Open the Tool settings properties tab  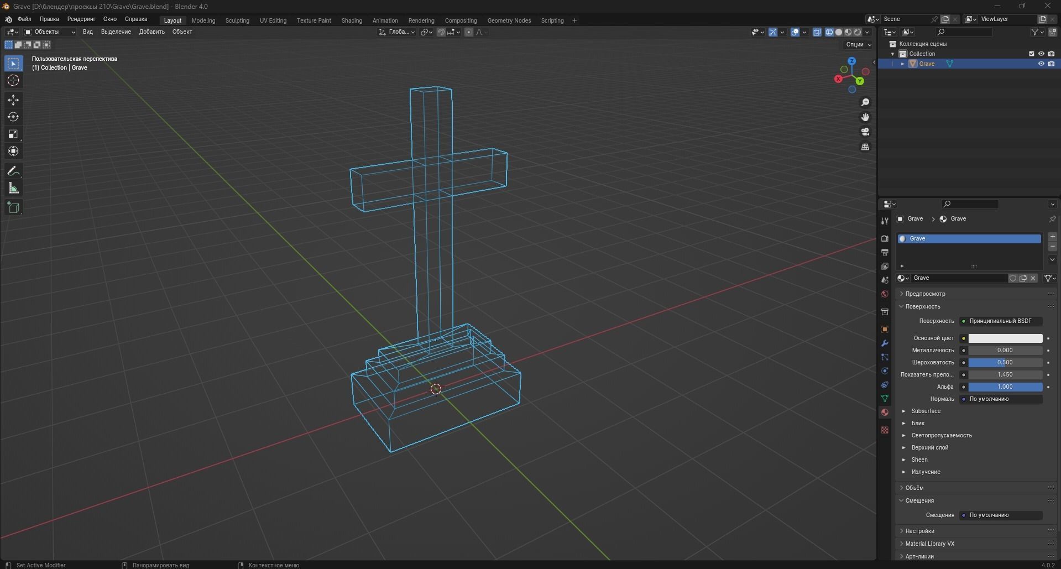tap(885, 221)
